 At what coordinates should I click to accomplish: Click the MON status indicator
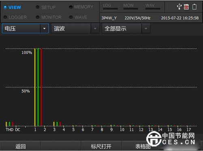(131, 6)
